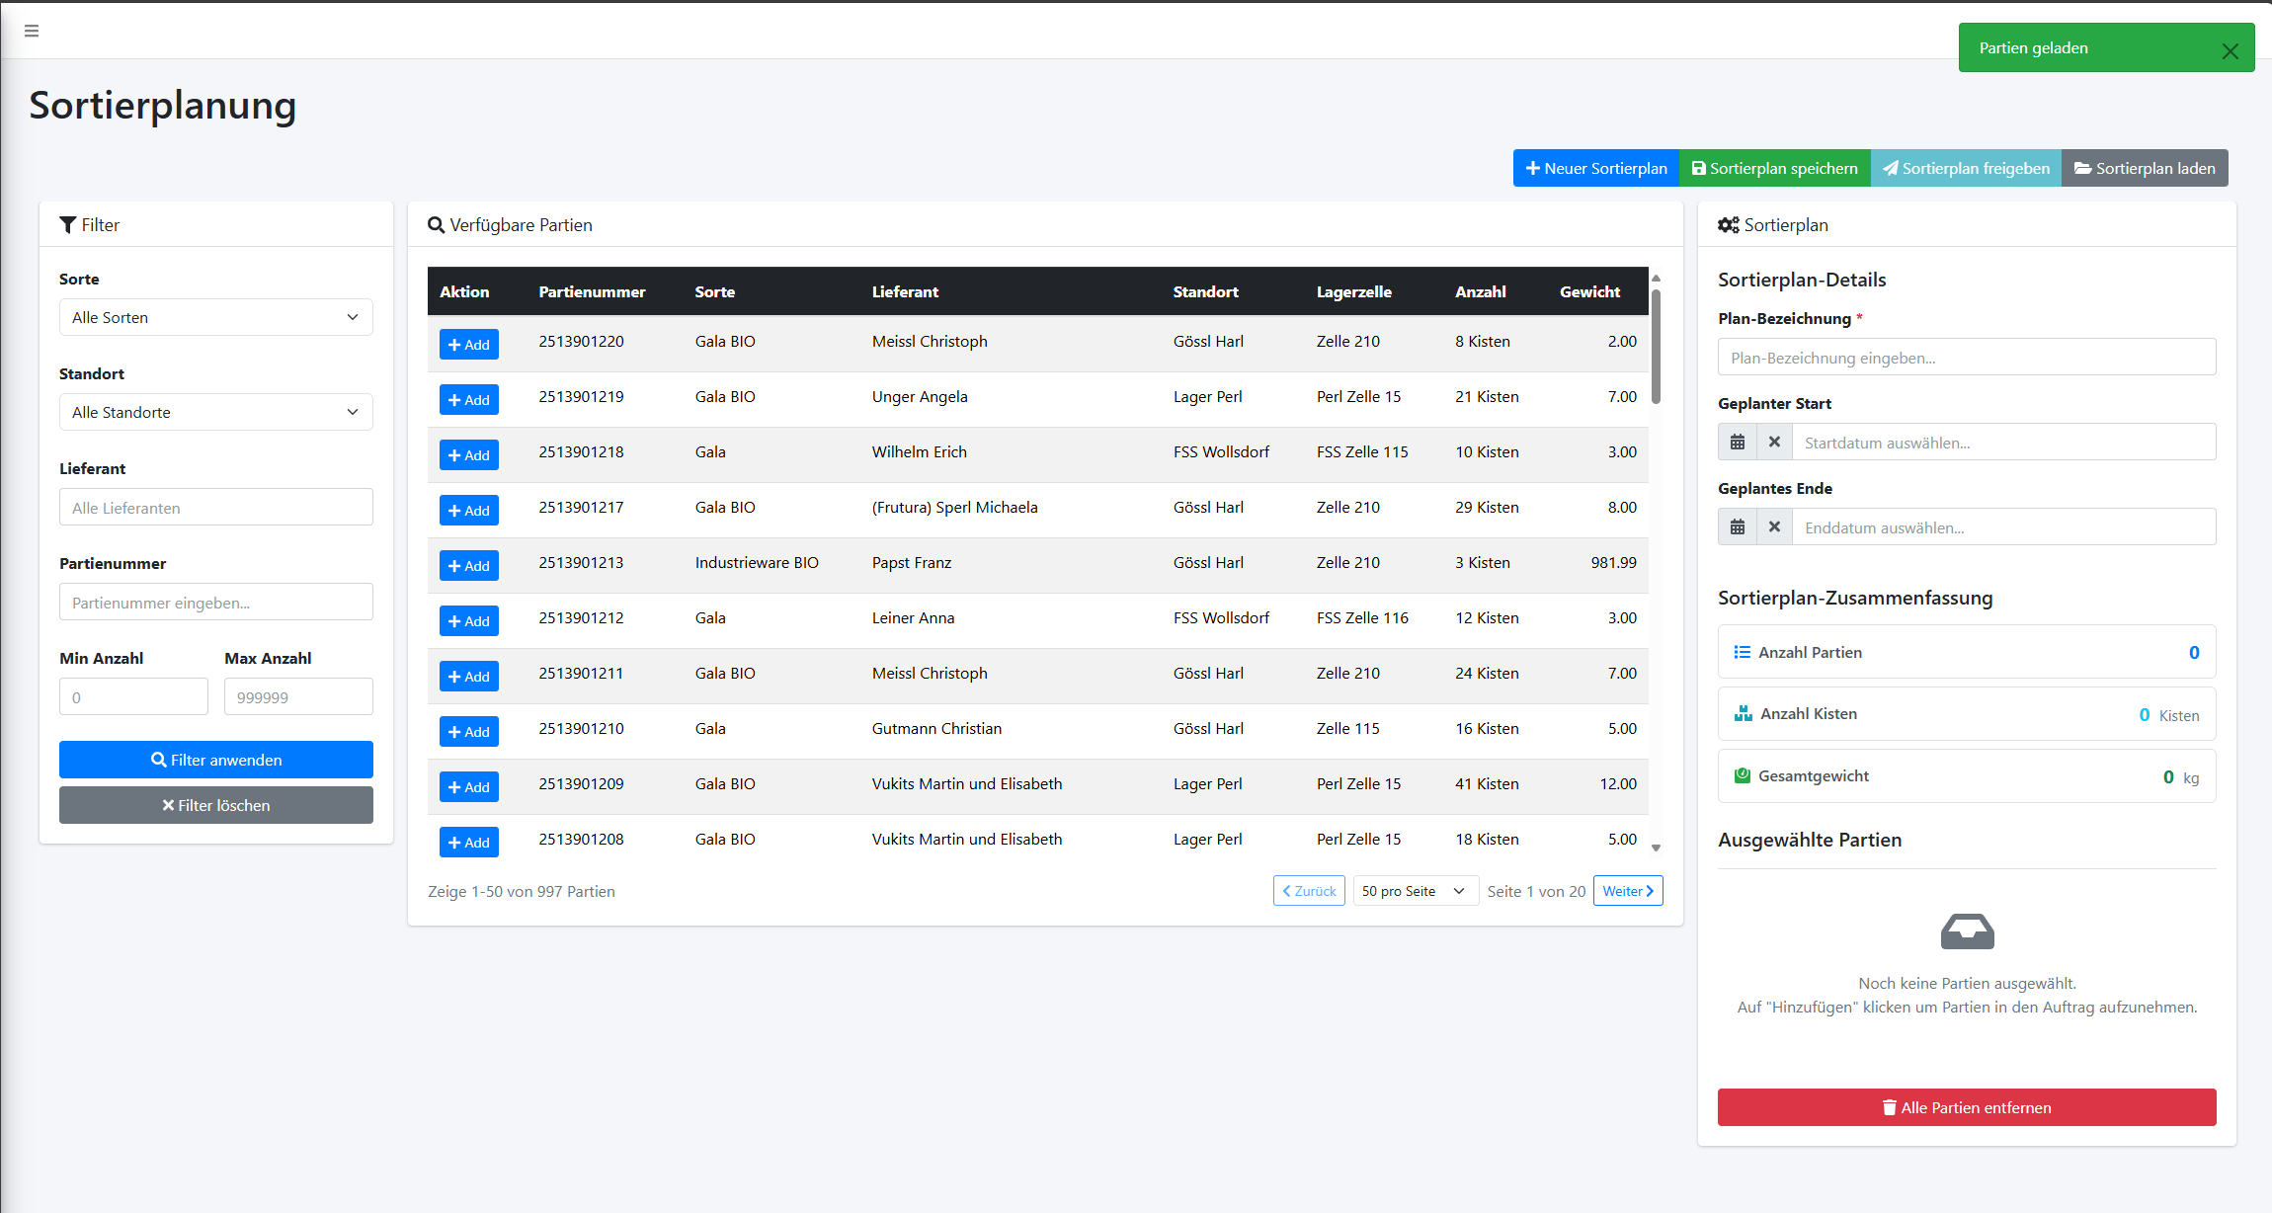Dismiss the 'Partien geladen' notification
This screenshot has height=1213, width=2272.
(x=2230, y=51)
